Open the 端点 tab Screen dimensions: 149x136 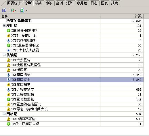tap(39, 3)
